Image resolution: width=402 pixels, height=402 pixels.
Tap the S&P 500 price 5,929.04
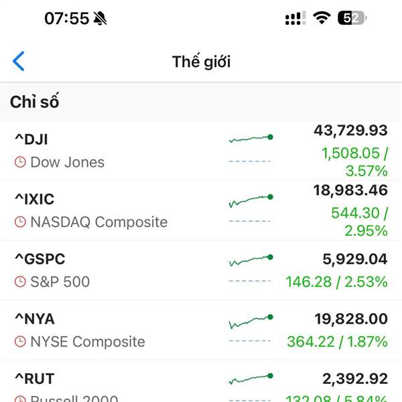pos(355,259)
